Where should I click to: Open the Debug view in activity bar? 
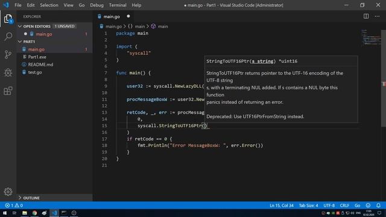(x=8, y=72)
